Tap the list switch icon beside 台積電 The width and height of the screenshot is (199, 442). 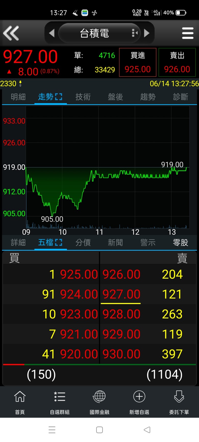point(134,33)
